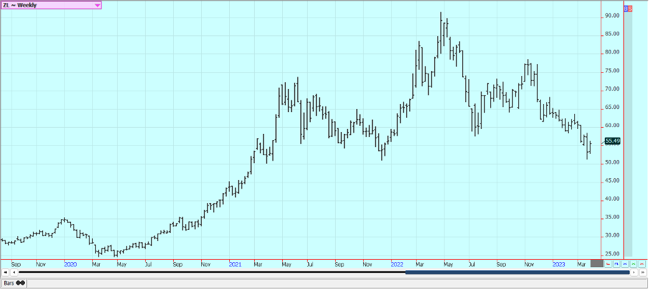Image resolution: width=649 pixels, height=289 pixels.
Task: Click the 65.00 price axis label
Action: [x=612, y=107]
